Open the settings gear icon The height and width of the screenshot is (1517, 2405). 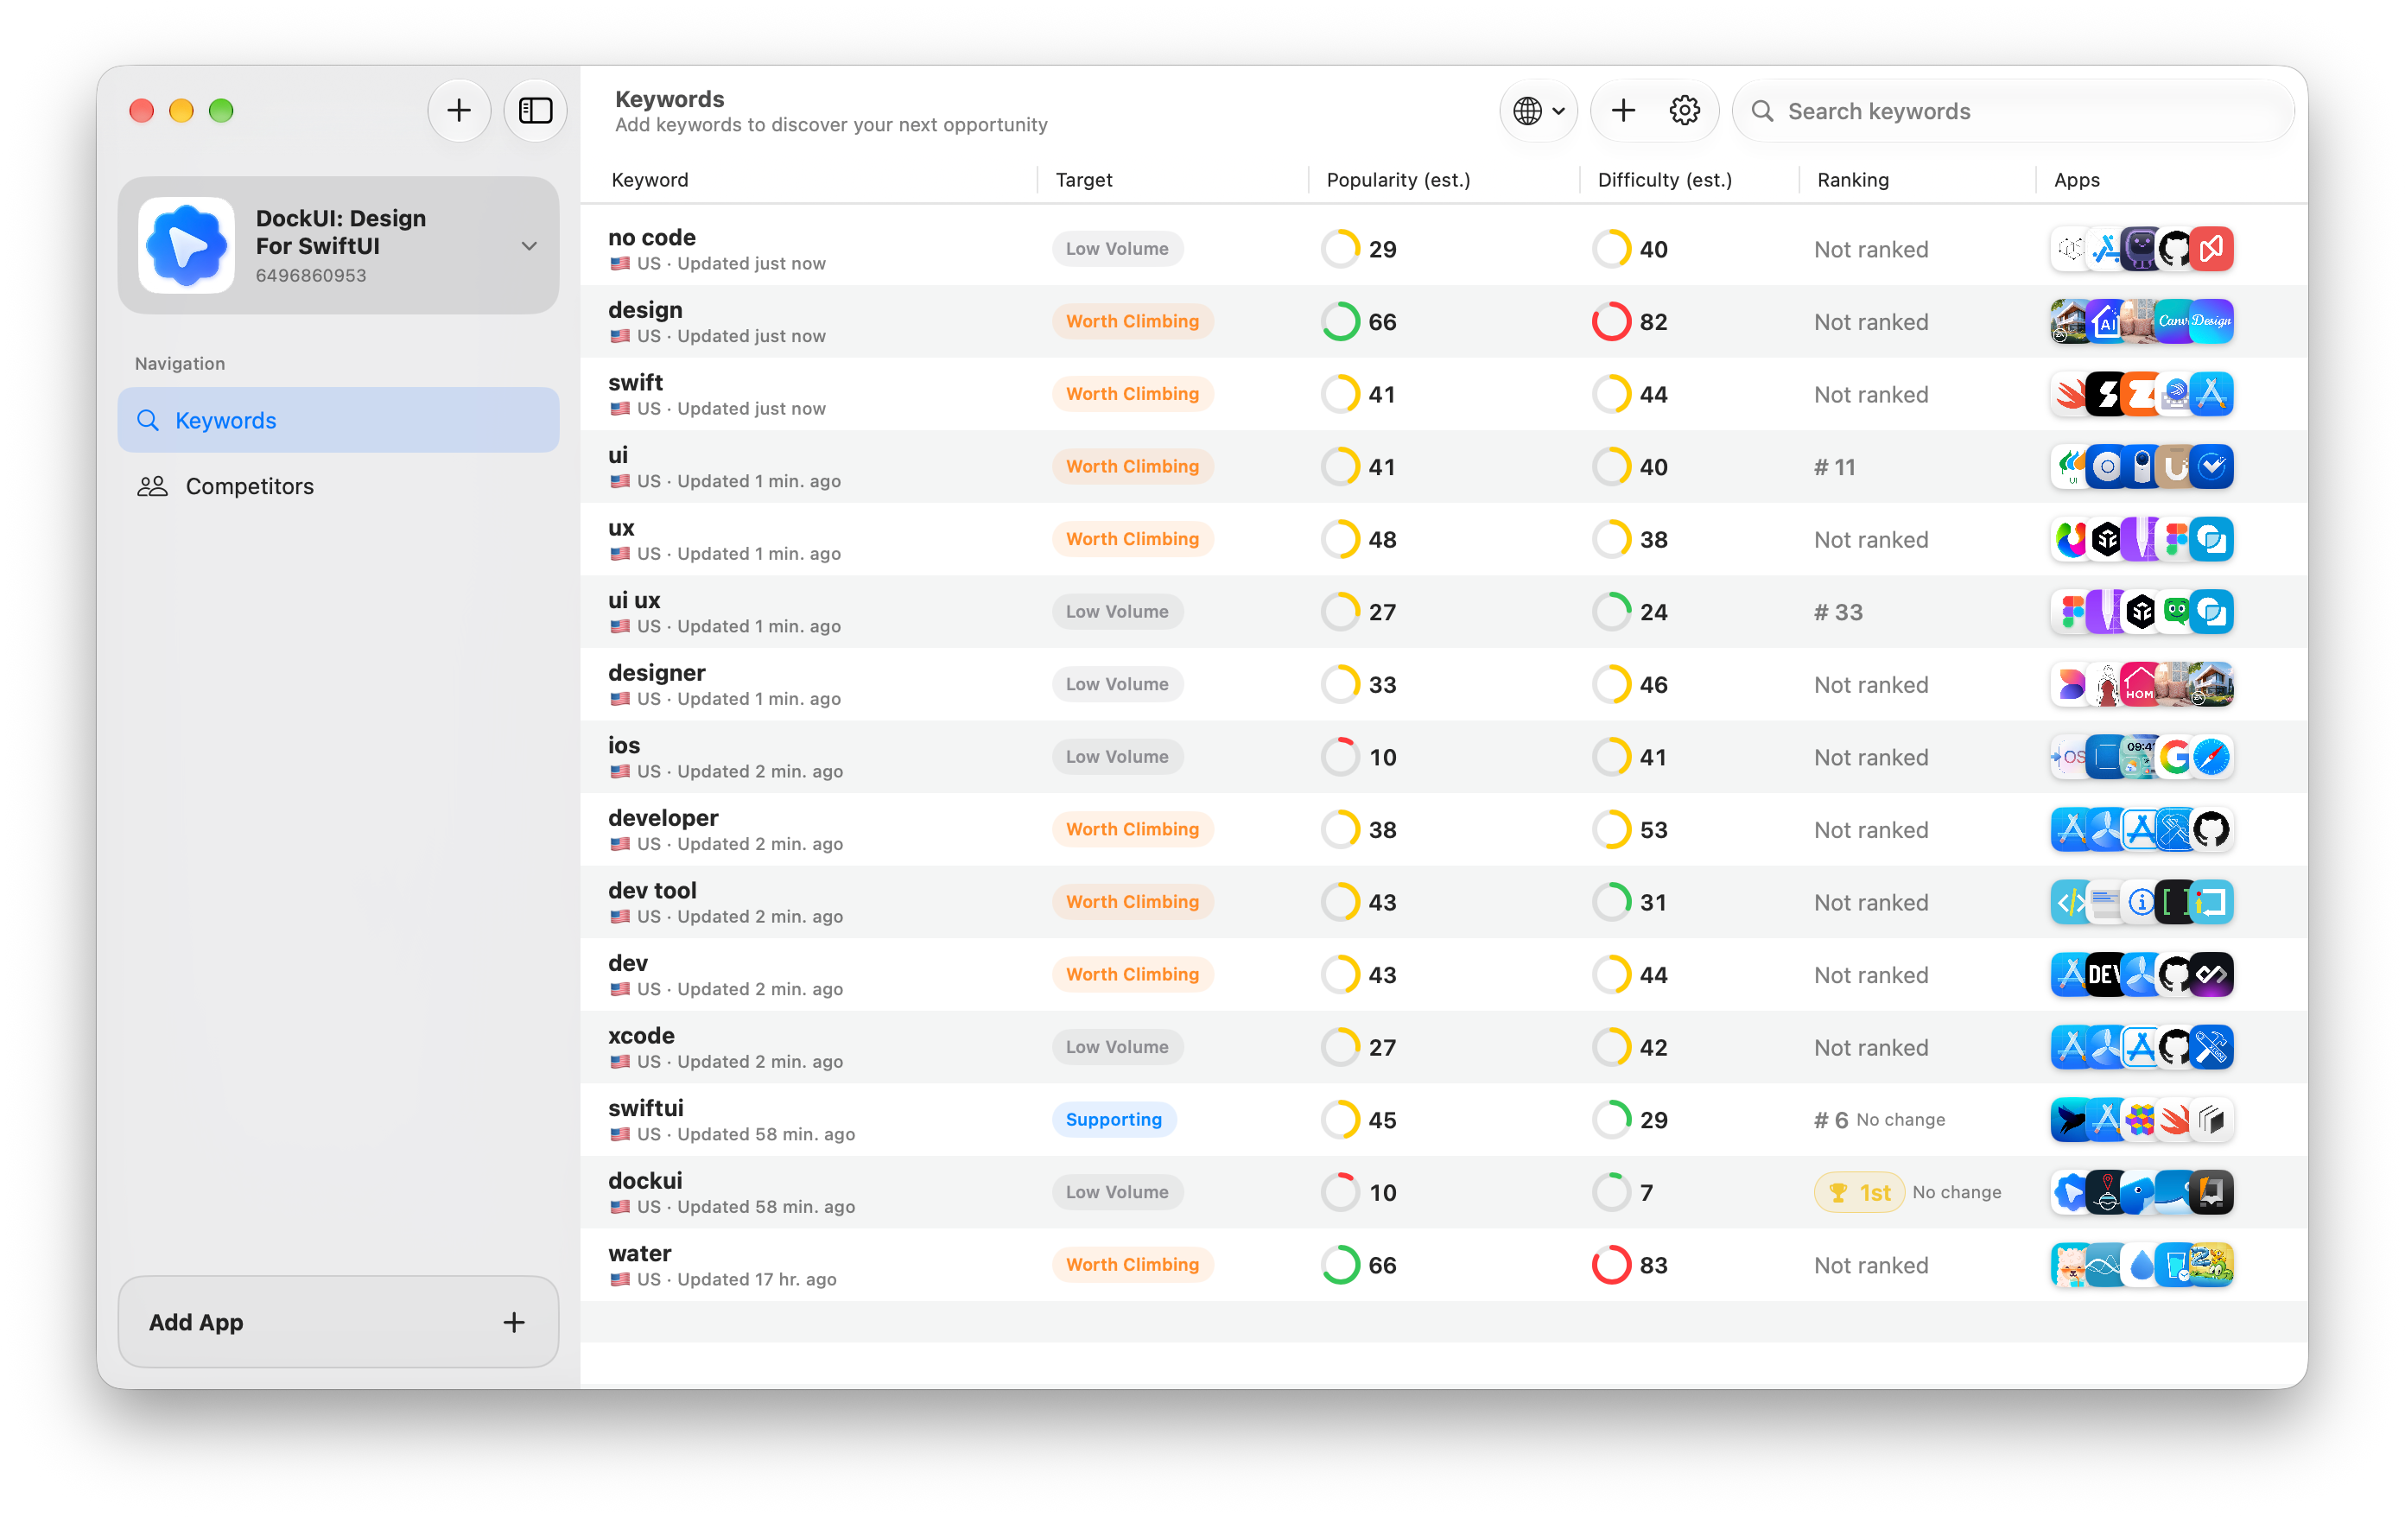1685,111
